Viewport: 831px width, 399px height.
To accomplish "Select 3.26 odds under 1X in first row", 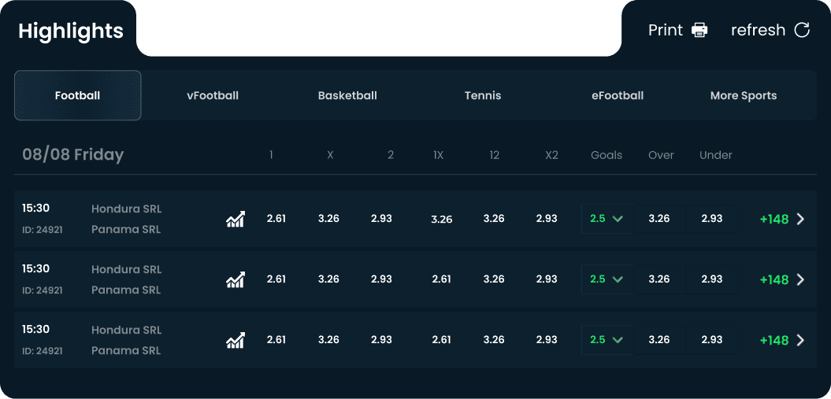I will coord(441,219).
